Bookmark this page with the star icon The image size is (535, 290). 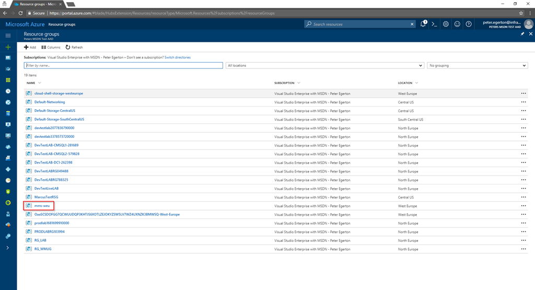click(x=521, y=13)
